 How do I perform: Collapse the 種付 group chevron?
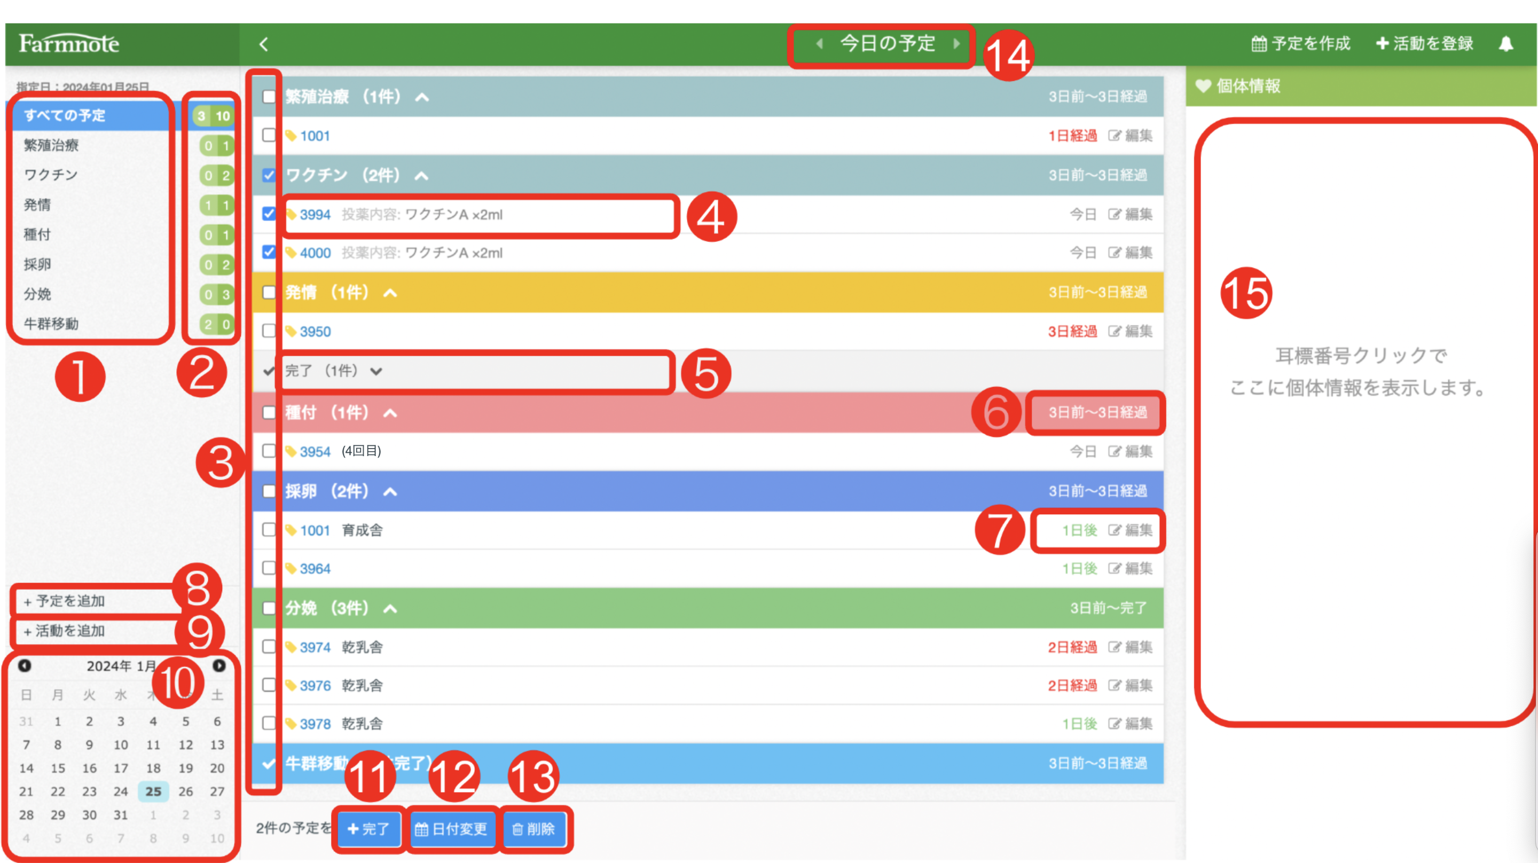click(x=390, y=413)
